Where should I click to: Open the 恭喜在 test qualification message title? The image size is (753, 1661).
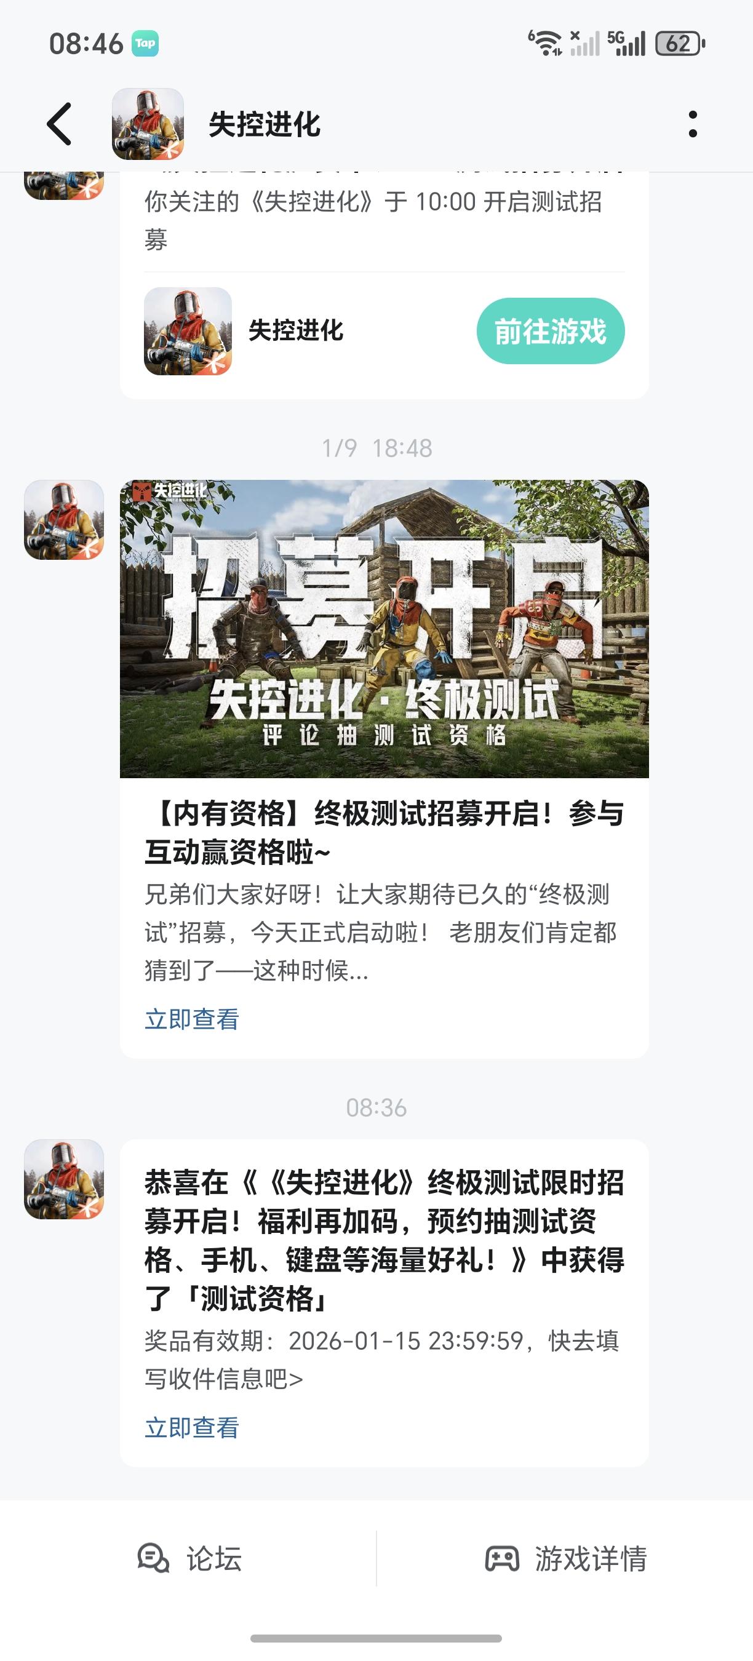point(384,1241)
